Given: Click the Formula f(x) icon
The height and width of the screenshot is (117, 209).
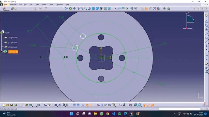Looking at the screenshot, I should 45,105.
